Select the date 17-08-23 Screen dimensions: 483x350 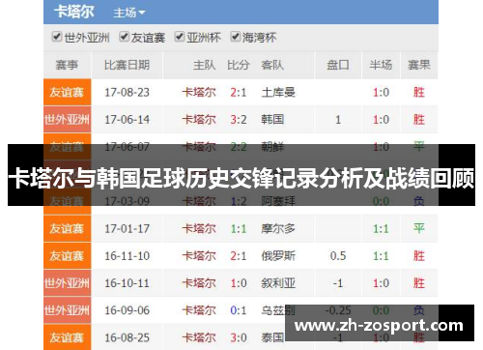click(x=127, y=93)
